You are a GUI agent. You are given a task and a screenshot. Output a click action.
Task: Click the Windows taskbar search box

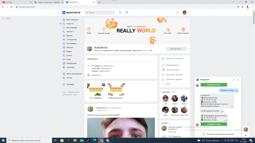click(x=29, y=140)
